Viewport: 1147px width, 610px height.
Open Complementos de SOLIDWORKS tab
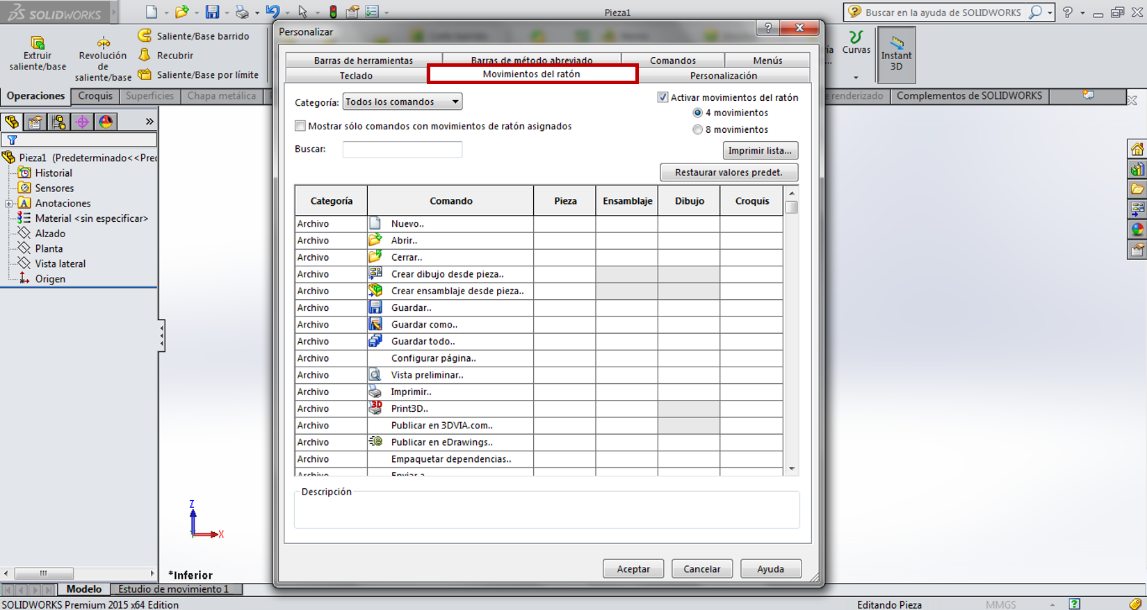[969, 96]
